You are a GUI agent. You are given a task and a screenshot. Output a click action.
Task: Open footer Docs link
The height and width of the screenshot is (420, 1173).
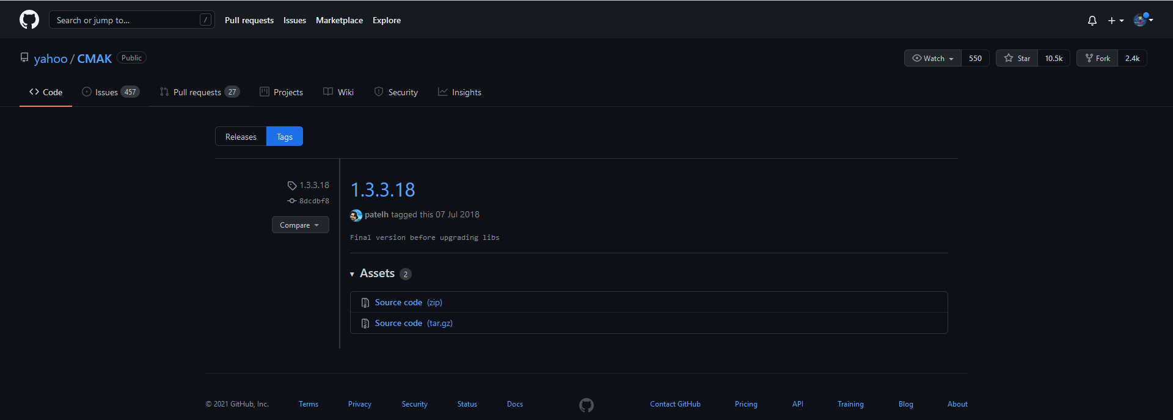pyautogui.click(x=515, y=404)
